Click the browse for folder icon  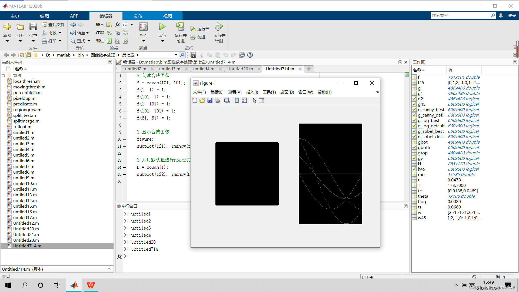pos(28,55)
